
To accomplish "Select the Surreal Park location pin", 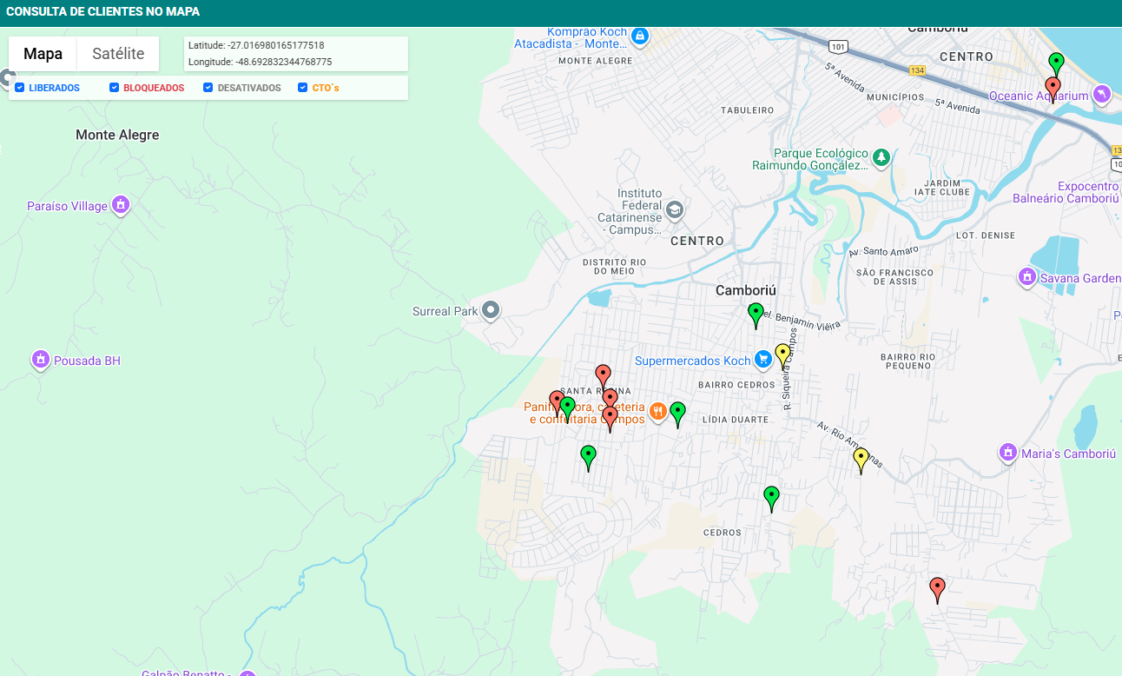I will (x=491, y=309).
